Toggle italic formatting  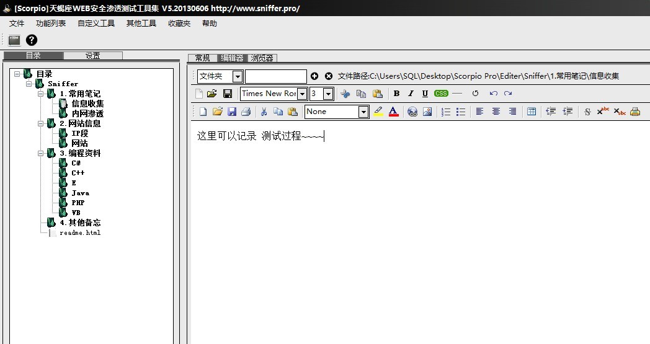point(411,94)
